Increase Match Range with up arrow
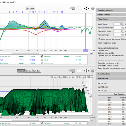126x126 pixels. click(x=123, y=23)
